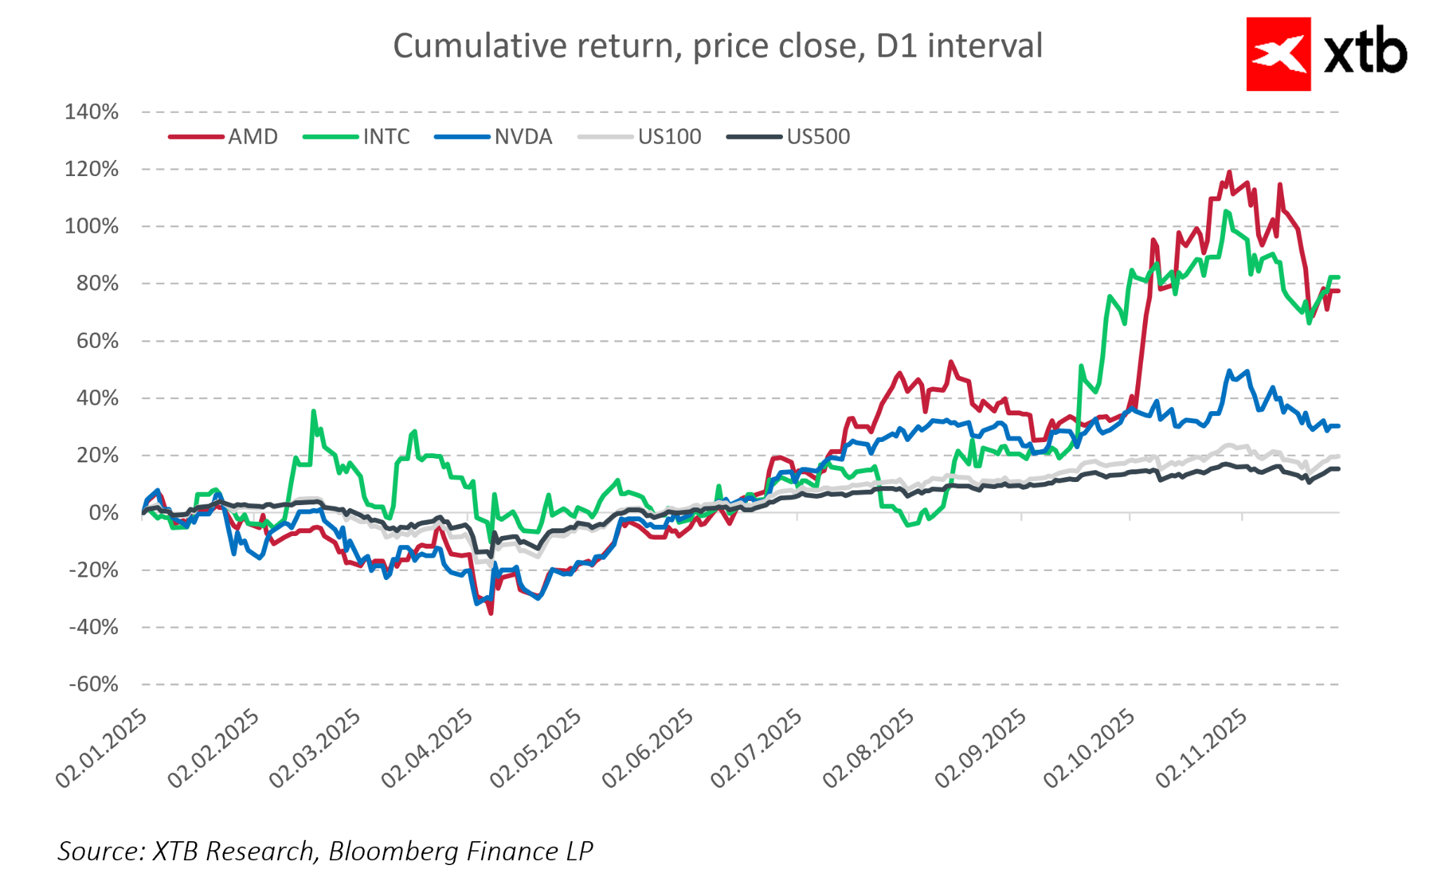Select the US100 legend label
Viewport: 1437px width, 891px height.
pos(669,137)
